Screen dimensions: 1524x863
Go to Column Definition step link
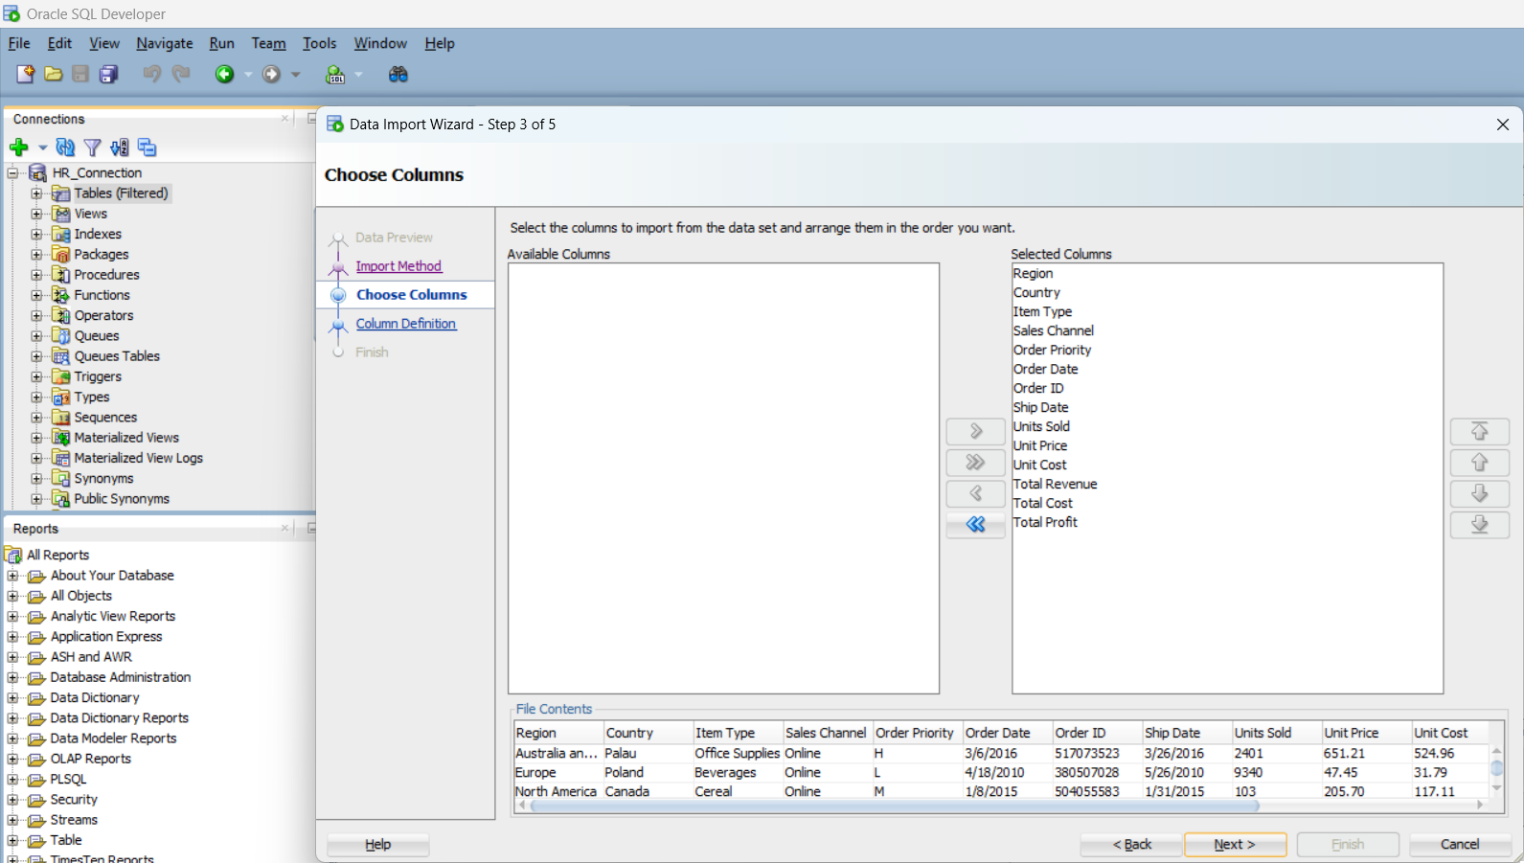point(406,324)
